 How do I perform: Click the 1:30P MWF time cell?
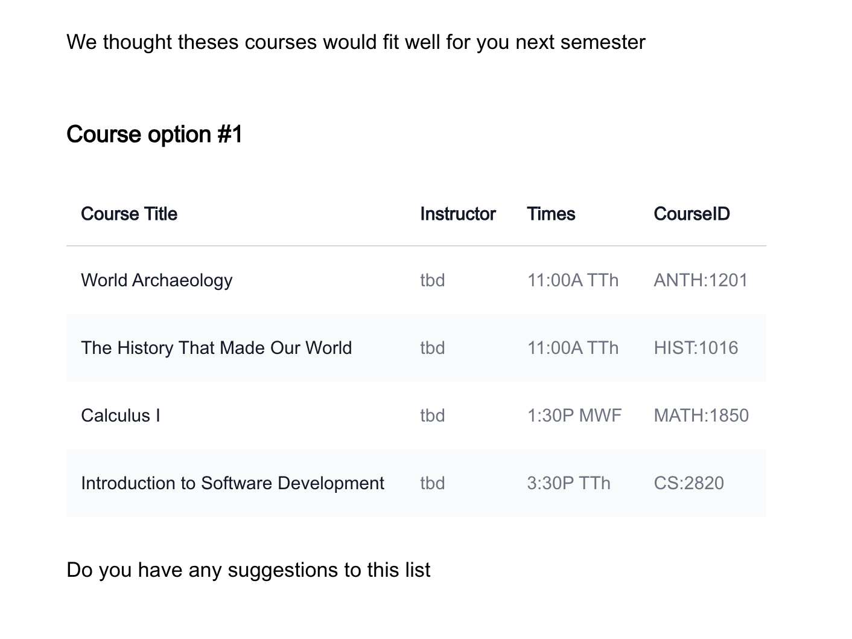(x=574, y=416)
